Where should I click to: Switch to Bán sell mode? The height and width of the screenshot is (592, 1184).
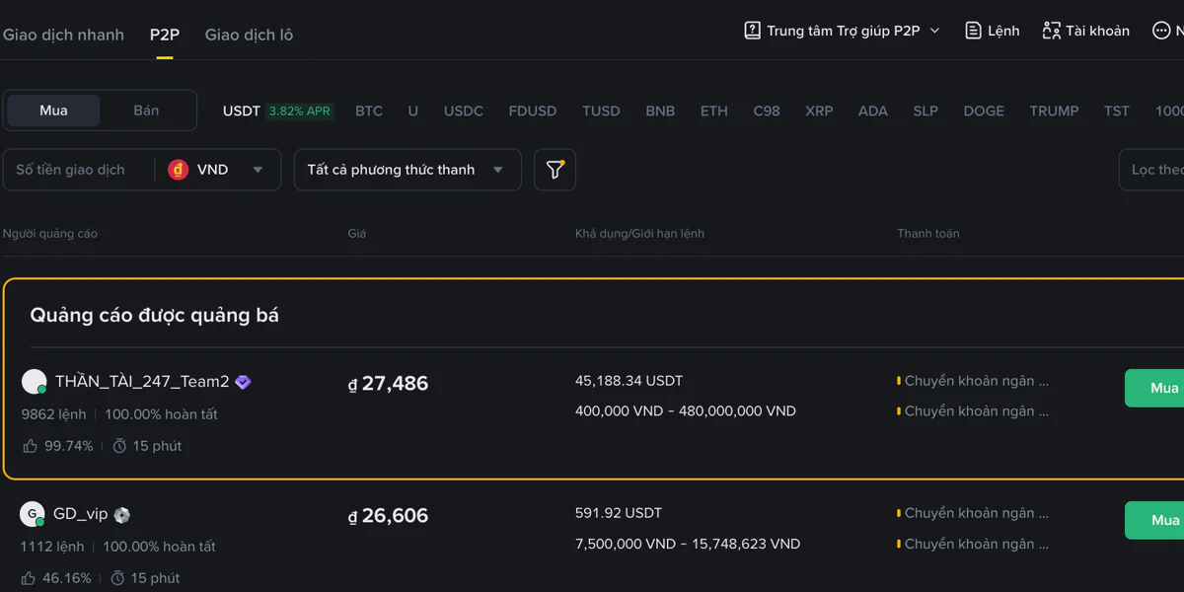tap(146, 111)
